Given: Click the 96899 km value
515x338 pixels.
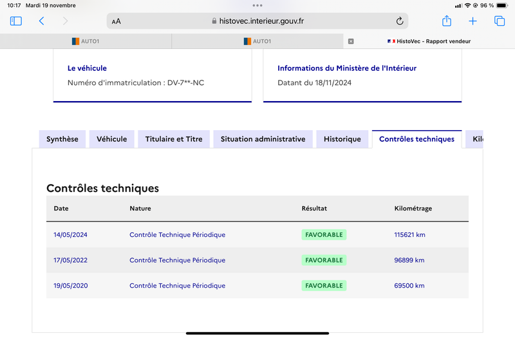Looking at the screenshot, I should coord(409,260).
